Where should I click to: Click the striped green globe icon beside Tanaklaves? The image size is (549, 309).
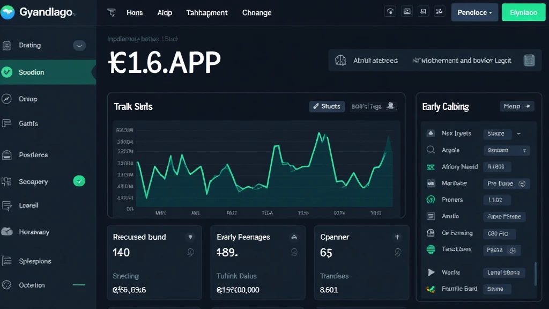coord(431,249)
